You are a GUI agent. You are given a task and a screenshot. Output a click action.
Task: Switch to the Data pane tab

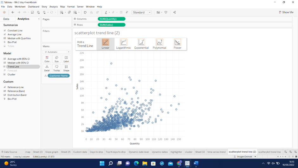(x=6, y=19)
